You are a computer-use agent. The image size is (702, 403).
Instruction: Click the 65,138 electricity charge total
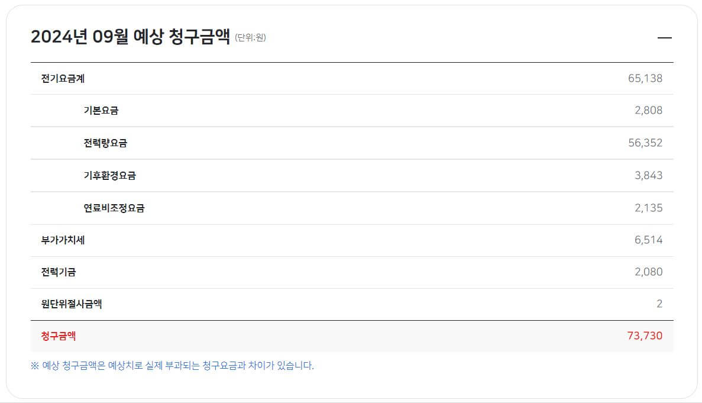tap(647, 78)
